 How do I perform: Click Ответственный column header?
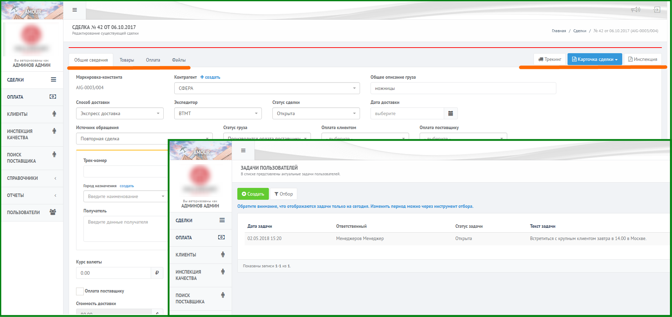pos(351,226)
